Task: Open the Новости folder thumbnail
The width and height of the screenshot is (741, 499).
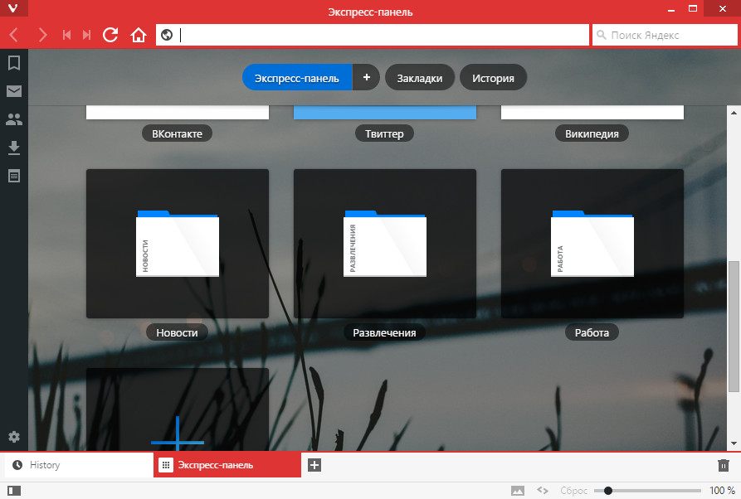Action: pos(178,244)
